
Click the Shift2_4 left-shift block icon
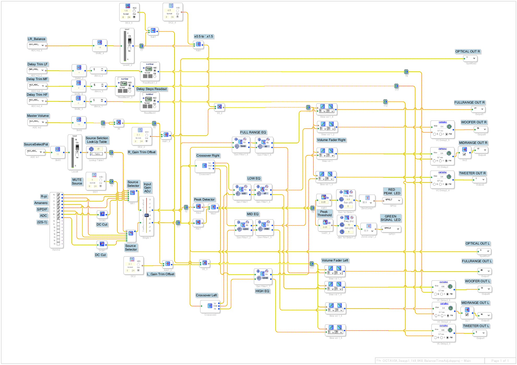[x=100, y=42]
